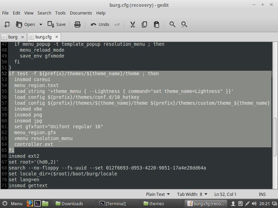
Task: Open the Documents menu
Action: [81, 13]
